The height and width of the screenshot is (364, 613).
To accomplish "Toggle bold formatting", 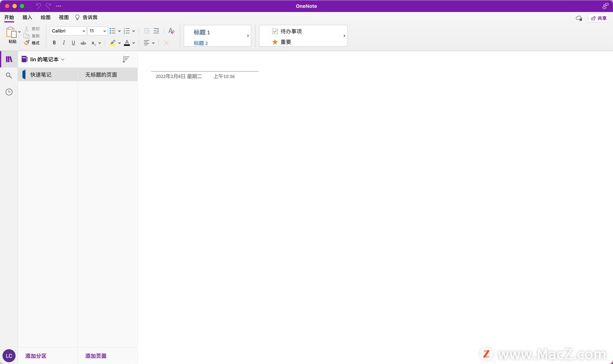I will click(54, 43).
